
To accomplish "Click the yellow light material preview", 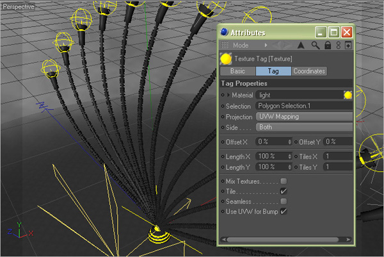I will [x=348, y=95].
